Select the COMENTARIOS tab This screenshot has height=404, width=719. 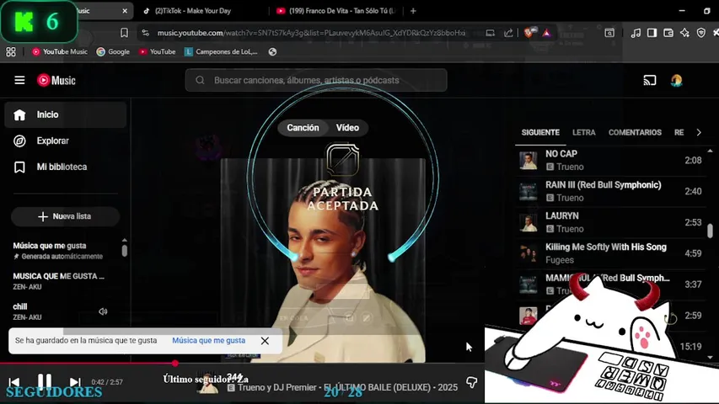coord(635,132)
